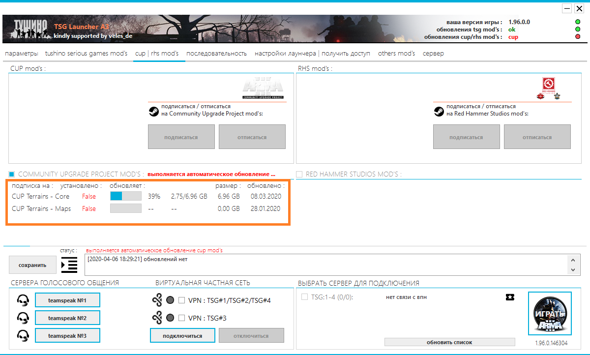
Task: Click gray status dot for VPN : TSG#3
Action: coord(170,318)
